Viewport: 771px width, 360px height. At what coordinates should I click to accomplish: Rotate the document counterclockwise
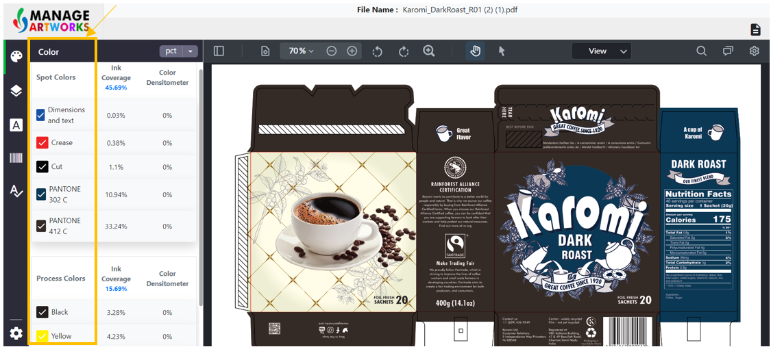click(x=377, y=51)
